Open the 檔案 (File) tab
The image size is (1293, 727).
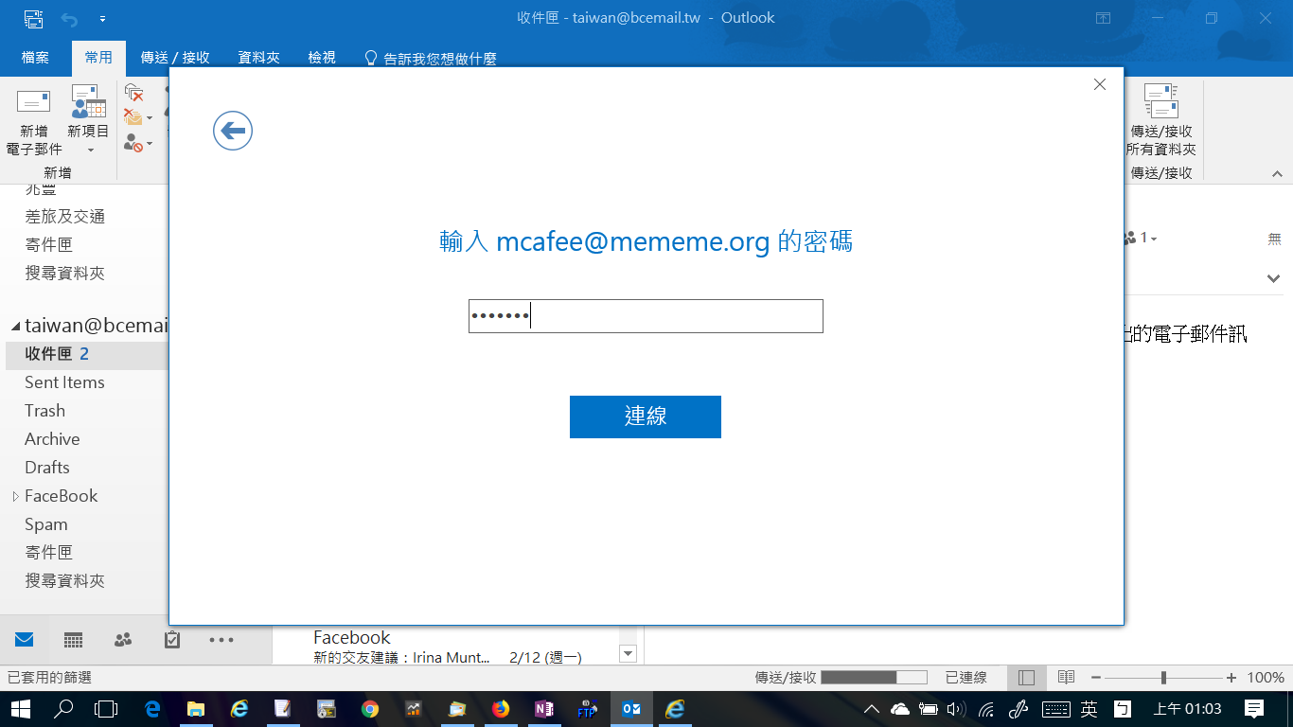(x=35, y=58)
